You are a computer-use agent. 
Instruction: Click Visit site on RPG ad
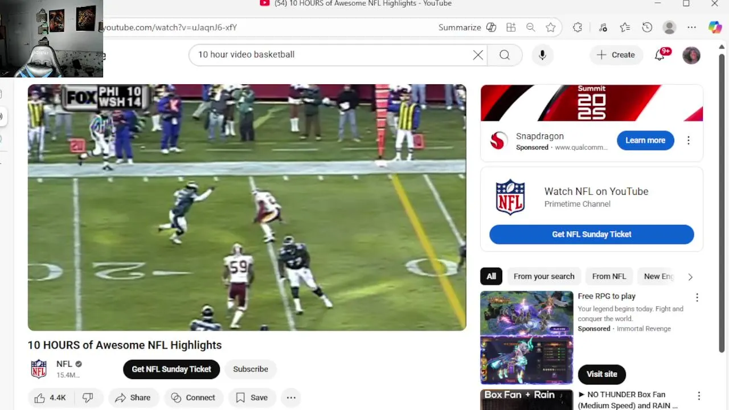pos(602,374)
